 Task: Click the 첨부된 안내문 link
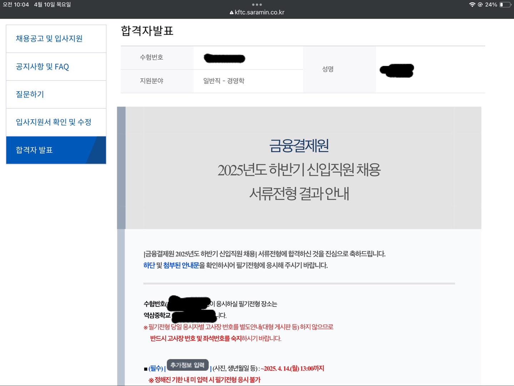181,265
